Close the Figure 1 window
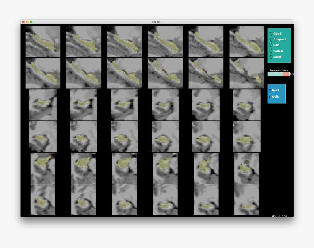The width and height of the screenshot is (314, 248). pos(23,22)
